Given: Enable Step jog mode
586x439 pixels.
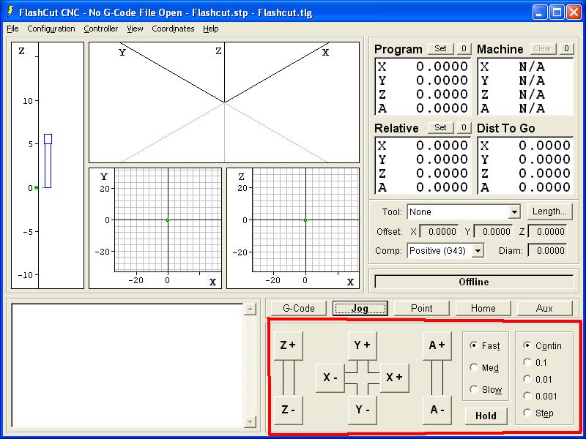Looking at the screenshot, I should [527, 413].
